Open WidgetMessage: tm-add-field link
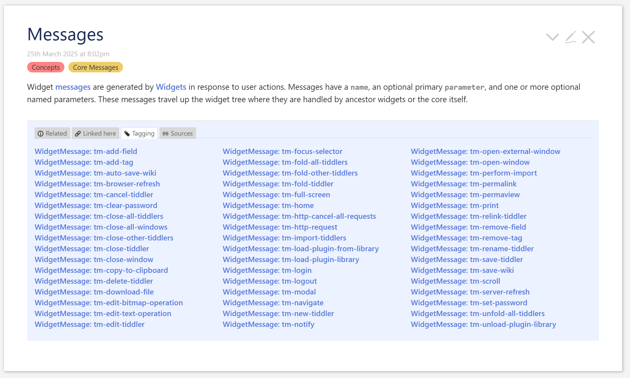This screenshot has width=630, height=378. point(86,151)
